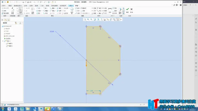This screenshot has height=111, width=198.
Task: Expand the Line tool dropdown arrow
Action: pos(41,8)
